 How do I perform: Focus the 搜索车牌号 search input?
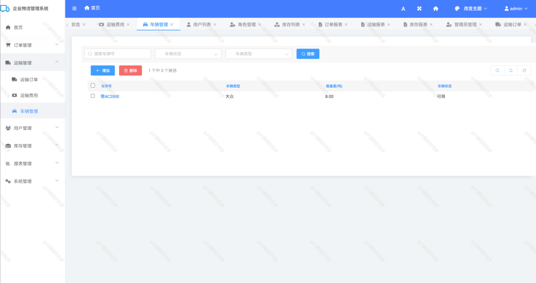[117, 54]
